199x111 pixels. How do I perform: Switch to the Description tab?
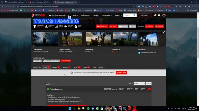37,67
